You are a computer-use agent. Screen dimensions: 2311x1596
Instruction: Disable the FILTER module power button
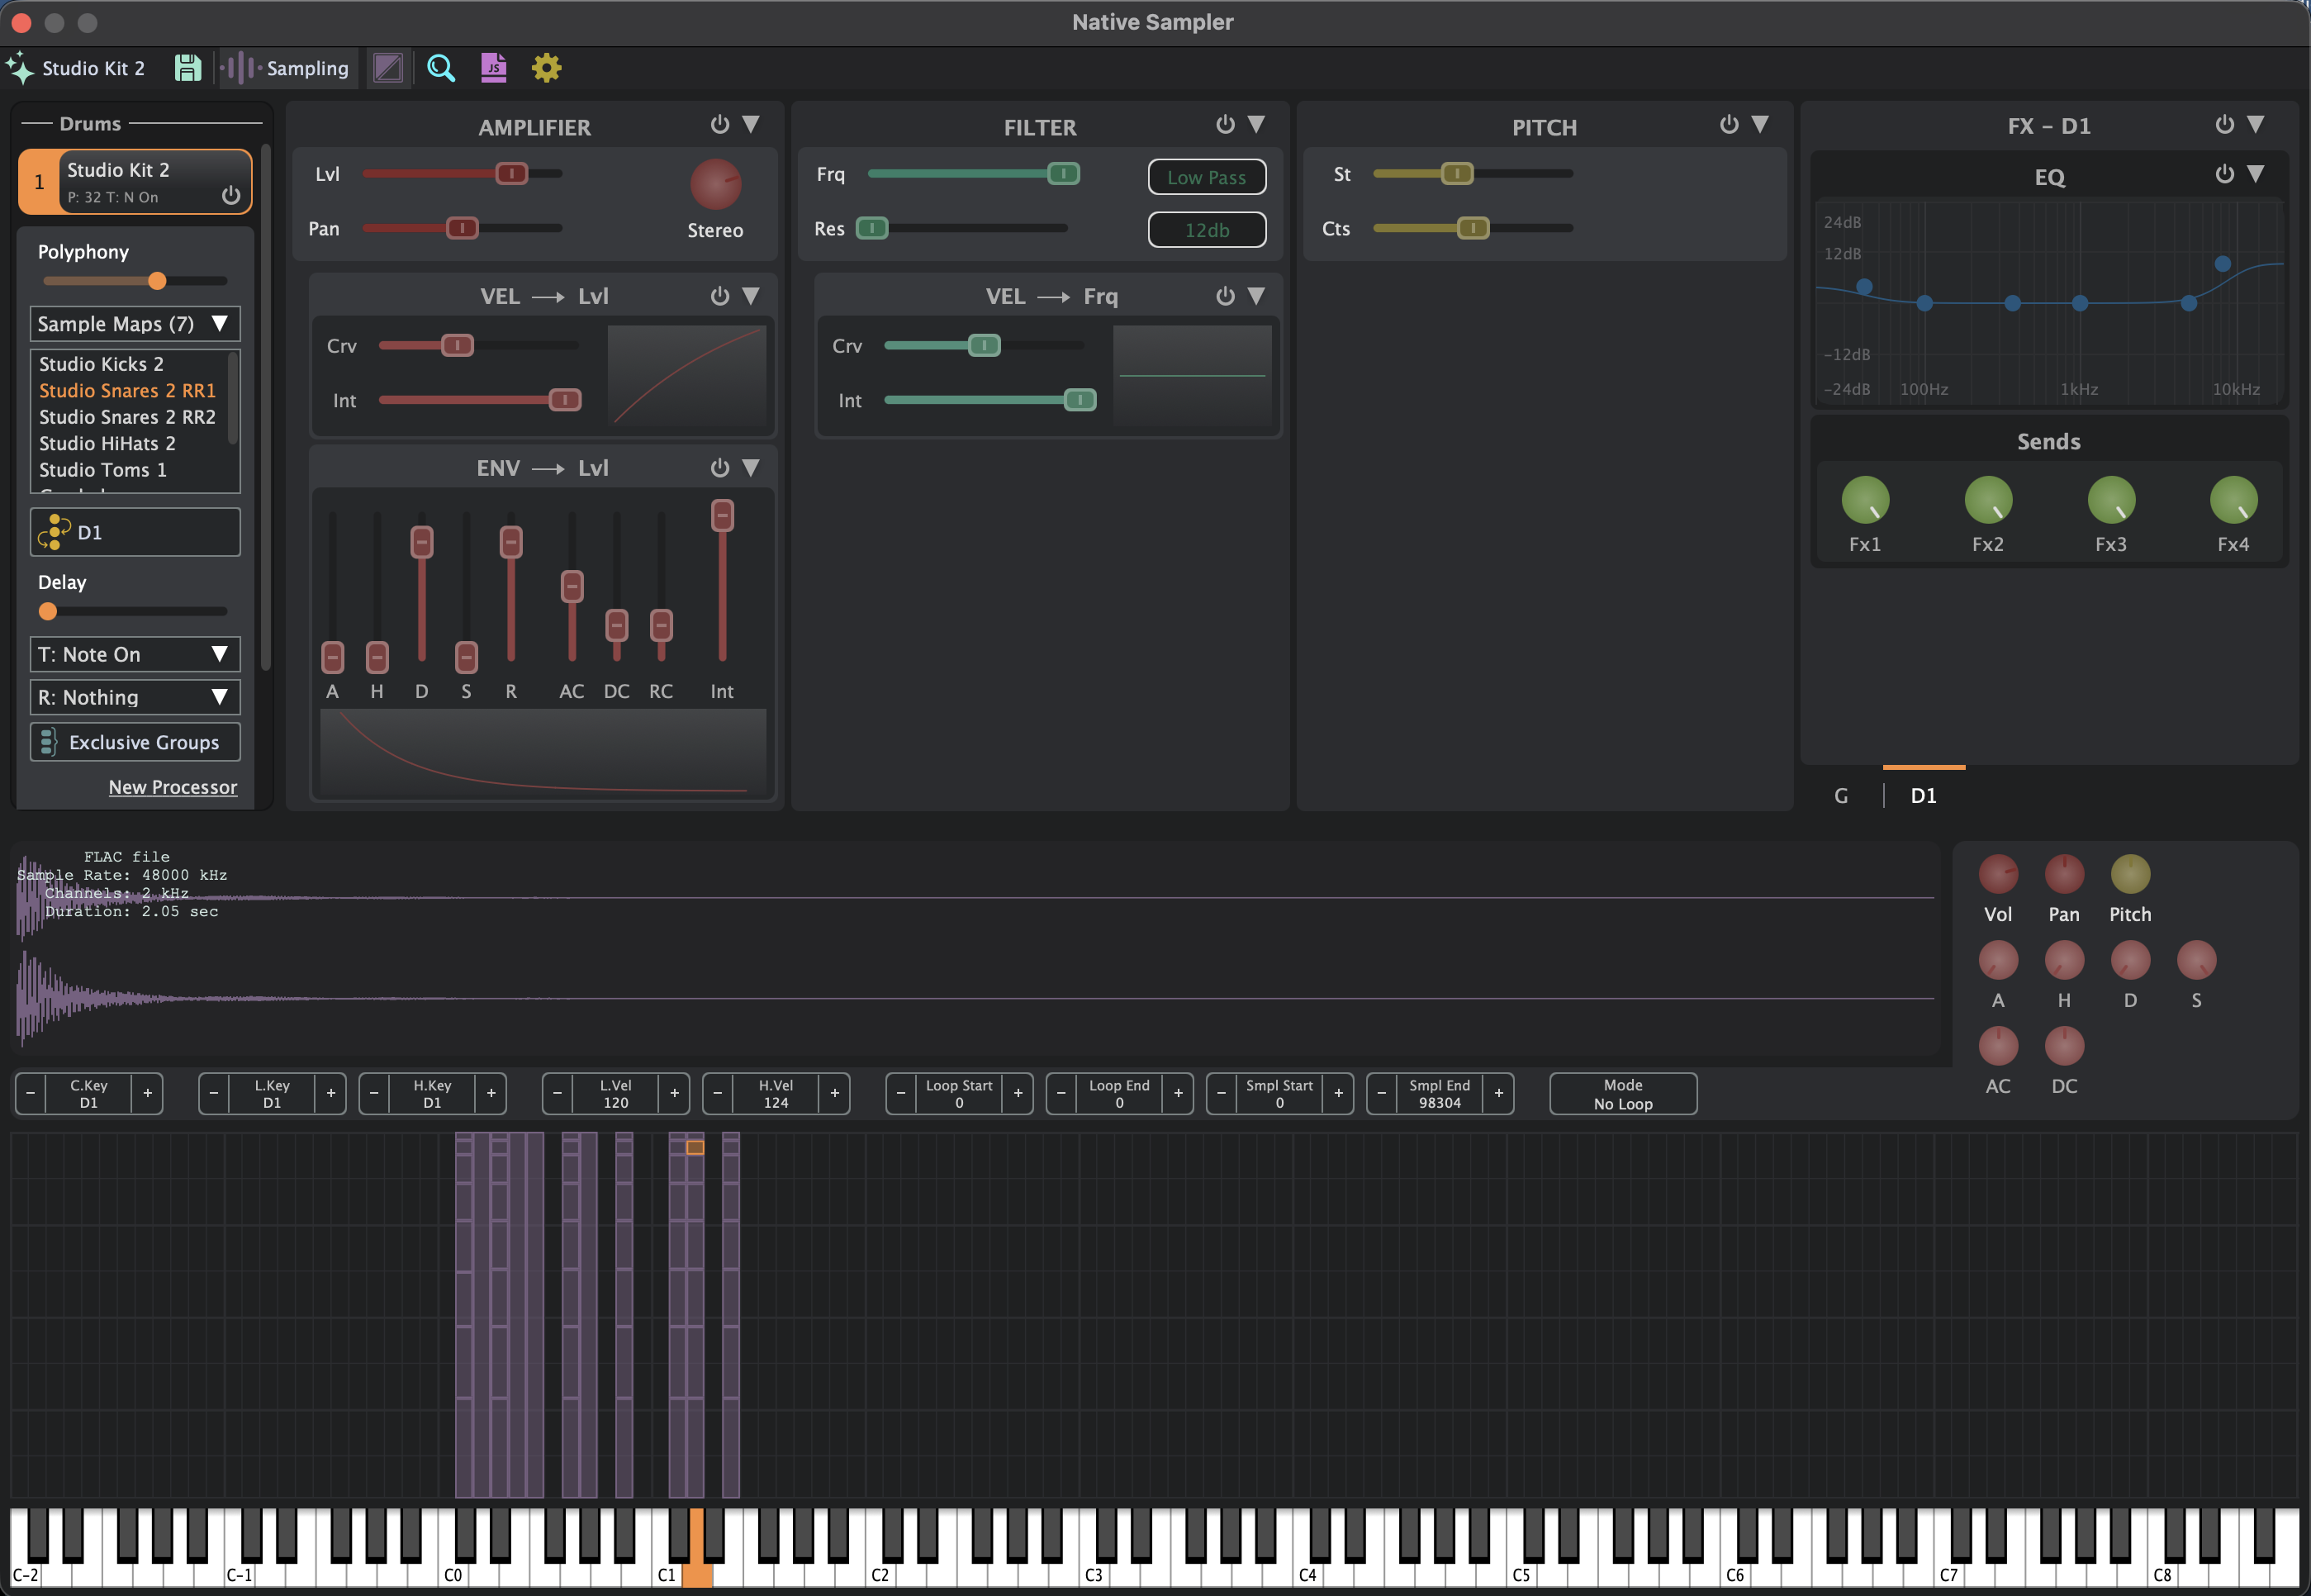[1226, 124]
